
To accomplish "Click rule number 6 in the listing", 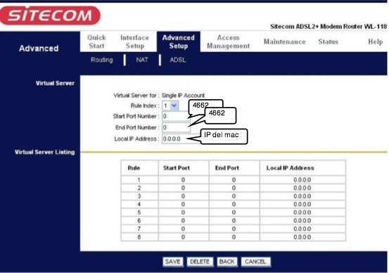I will coord(139,221).
